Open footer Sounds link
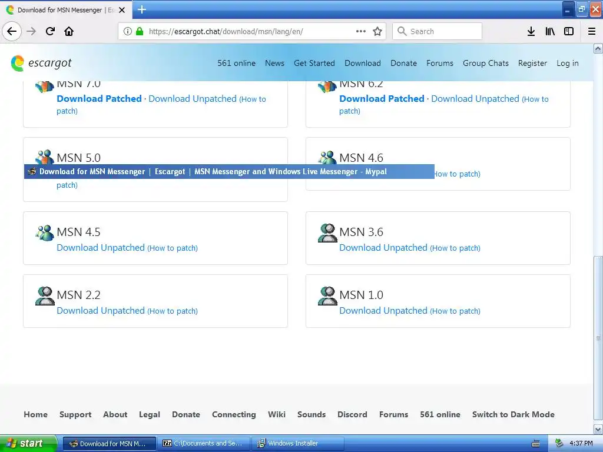603x452 pixels. click(312, 414)
